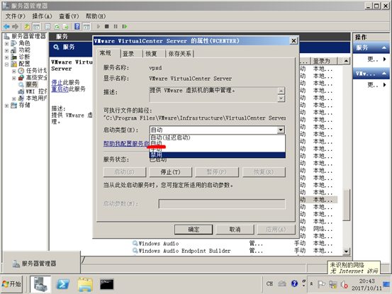Click the 取消 button

pos(235,230)
